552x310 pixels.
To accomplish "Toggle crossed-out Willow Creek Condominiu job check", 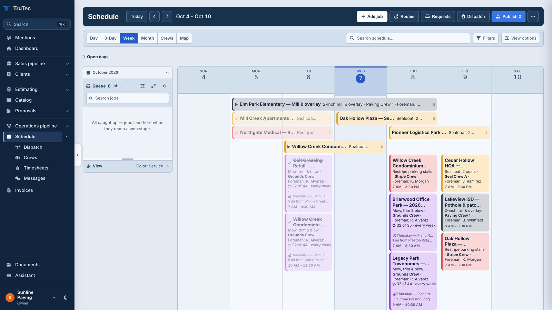I will point(289,222).
